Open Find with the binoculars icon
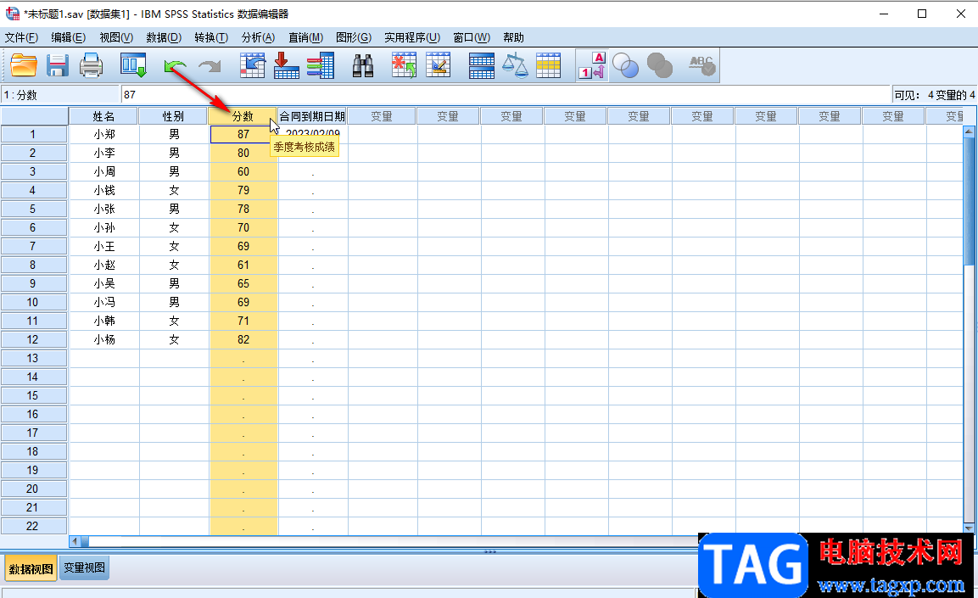 362,65
